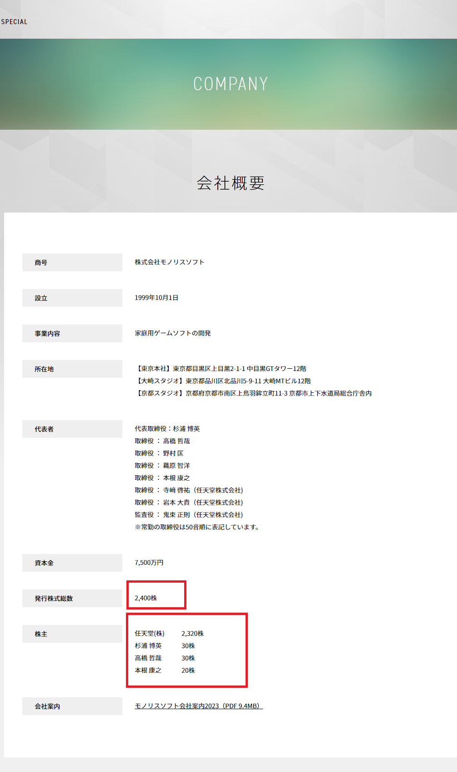The height and width of the screenshot is (772, 457).
Task: Select the 代表者 row label
Action: pos(72,429)
